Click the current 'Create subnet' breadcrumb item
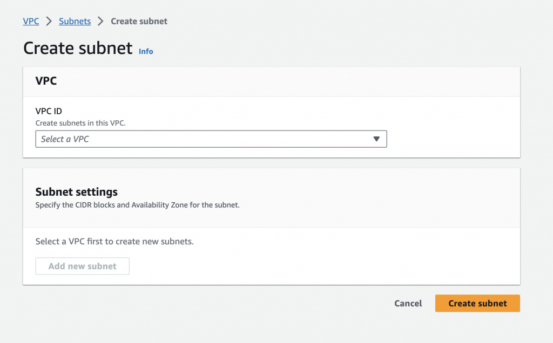 (139, 22)
